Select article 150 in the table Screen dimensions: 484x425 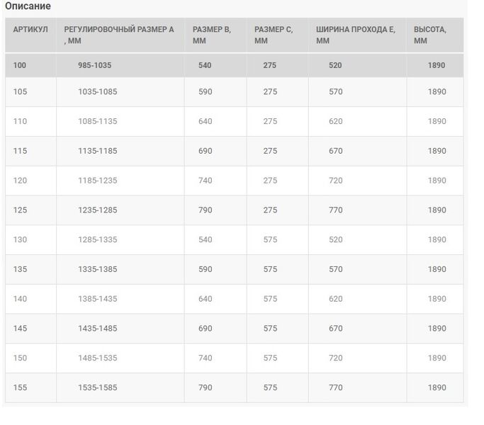(x=20, y=358)
